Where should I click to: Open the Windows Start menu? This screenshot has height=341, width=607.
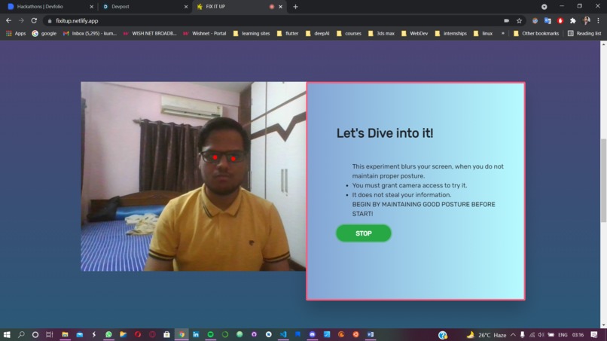tap(7, 334)
